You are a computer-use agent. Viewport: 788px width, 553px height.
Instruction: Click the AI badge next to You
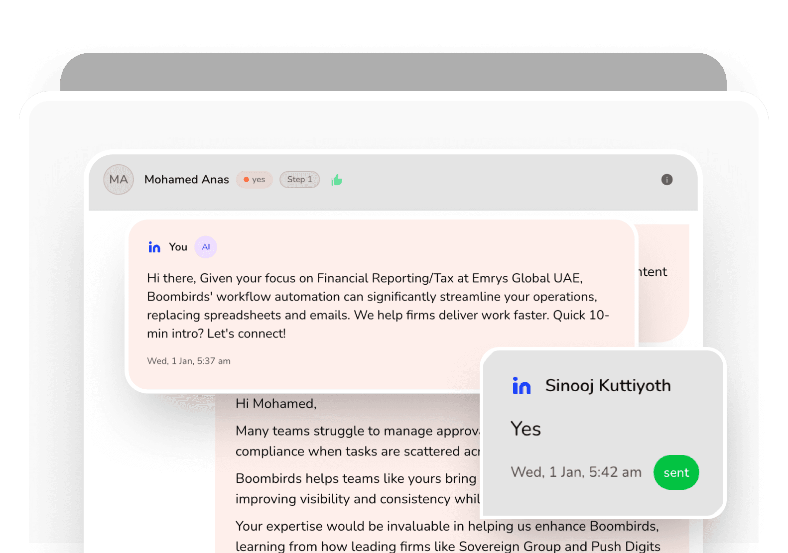206,247
